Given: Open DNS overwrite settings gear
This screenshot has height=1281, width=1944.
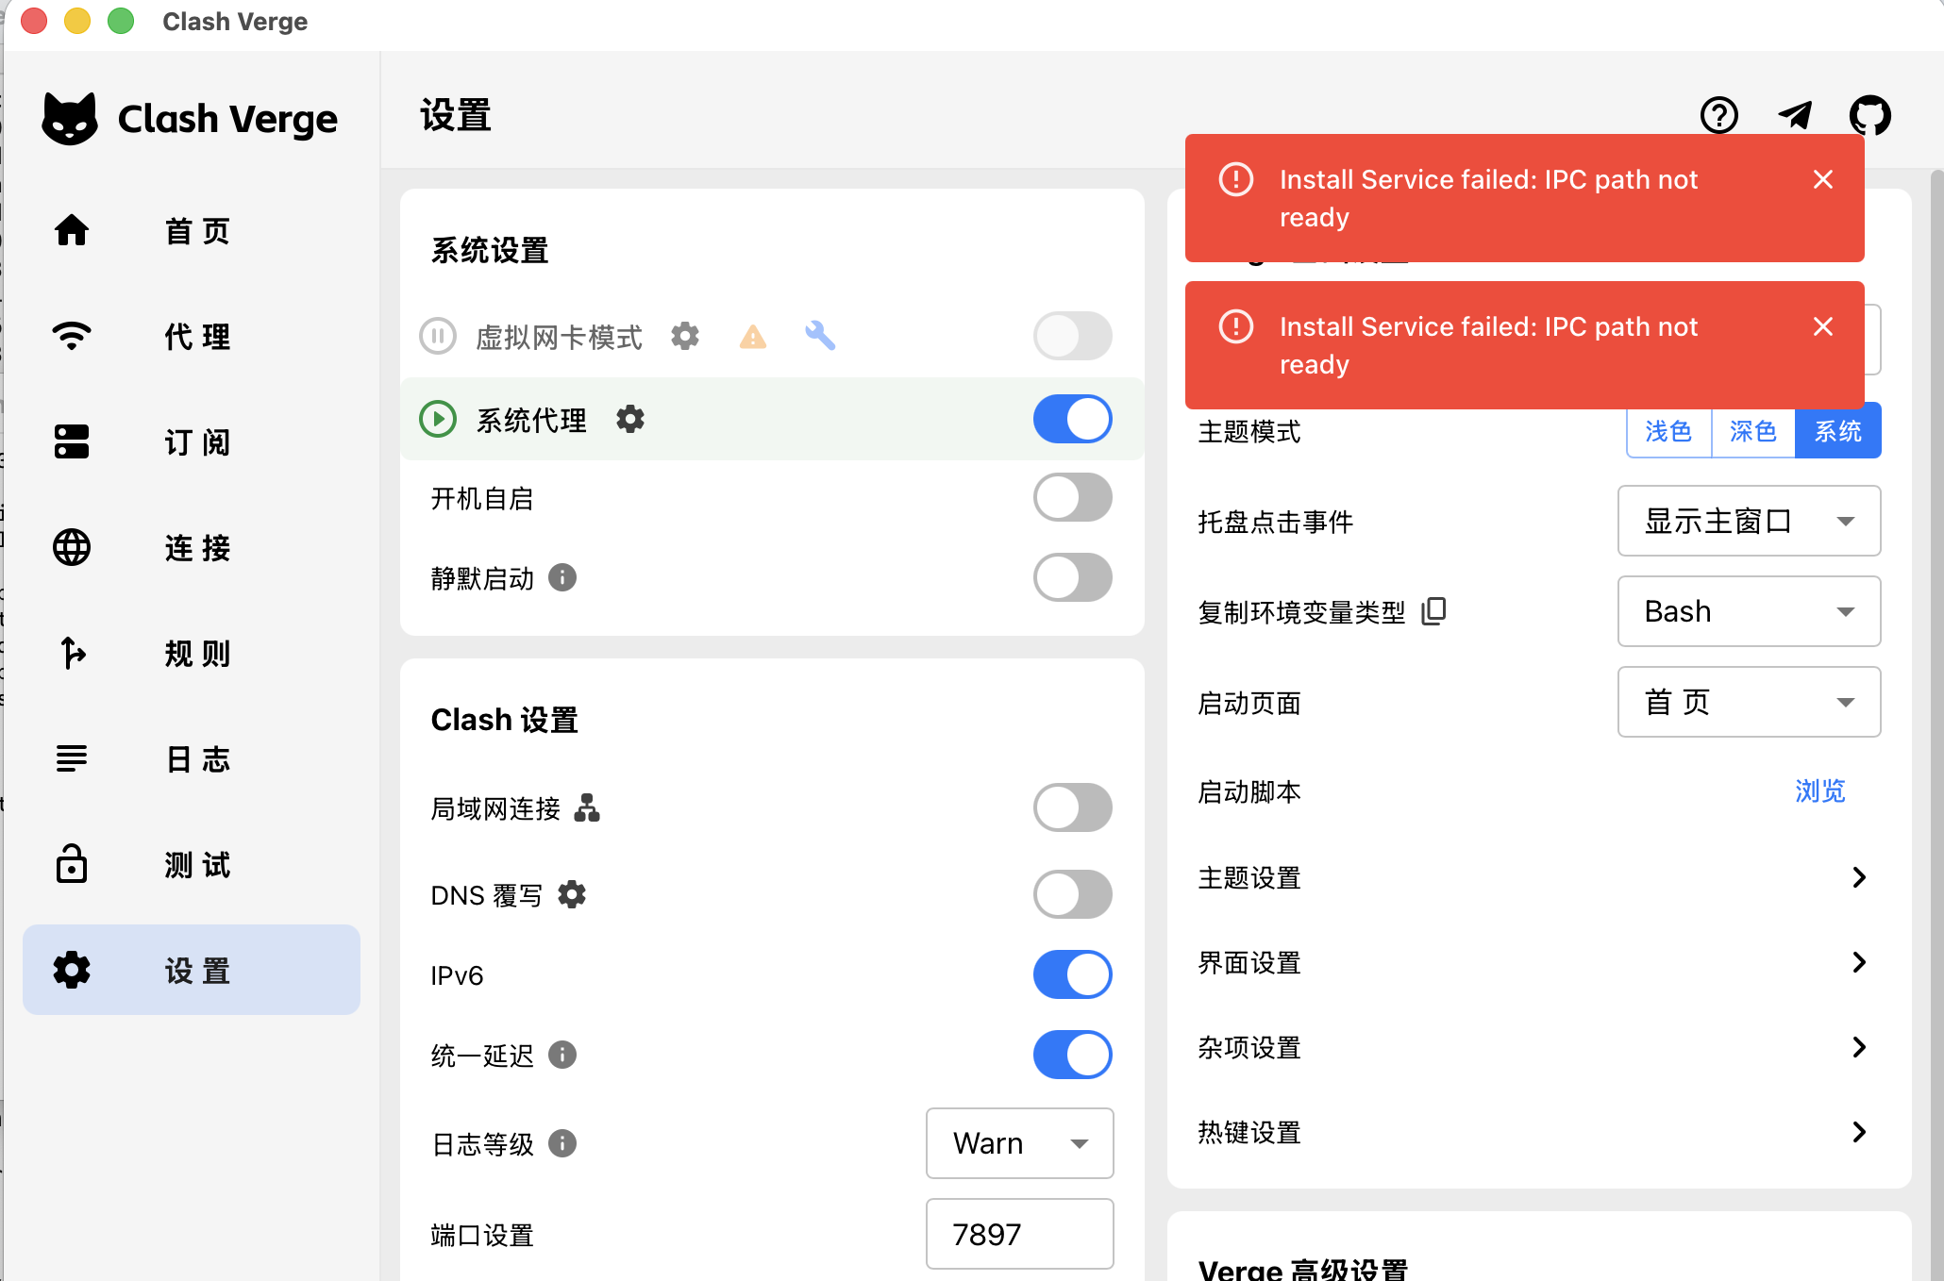Looking at the screenshot, I should click(x=572, y=894).
